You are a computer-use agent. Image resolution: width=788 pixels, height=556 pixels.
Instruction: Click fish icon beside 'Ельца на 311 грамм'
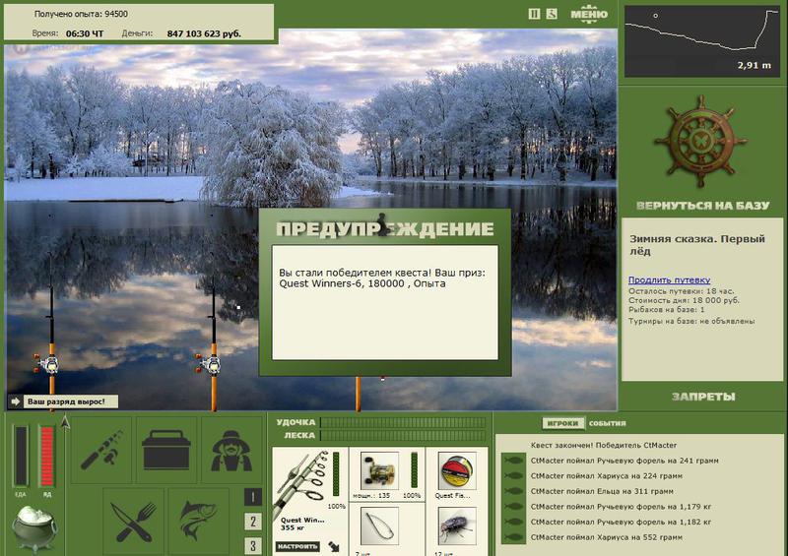click(x=513, y=491)
